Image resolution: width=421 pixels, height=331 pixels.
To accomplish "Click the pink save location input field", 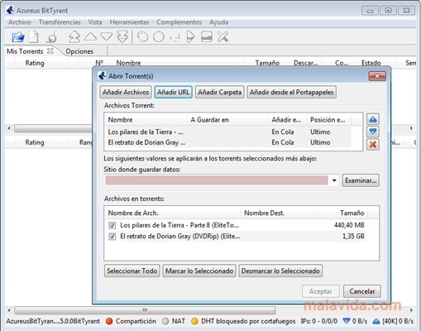I will click(217, 180).
